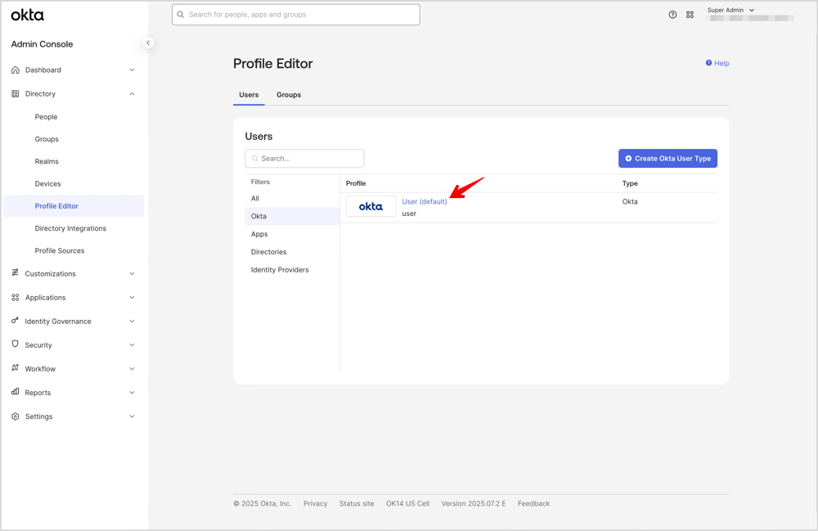The width and height of the screenshot is (818, 531).
Task: Click the Reports chart icon
Action: [15, 392]
